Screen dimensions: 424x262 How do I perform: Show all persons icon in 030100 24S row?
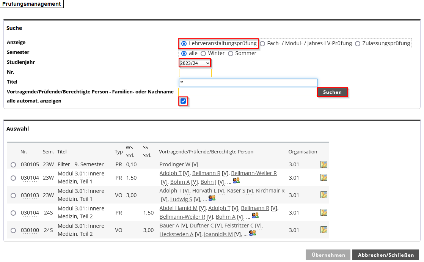tap(253, 233)
